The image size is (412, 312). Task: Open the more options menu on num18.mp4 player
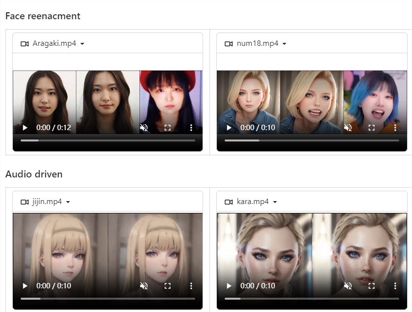395,128
